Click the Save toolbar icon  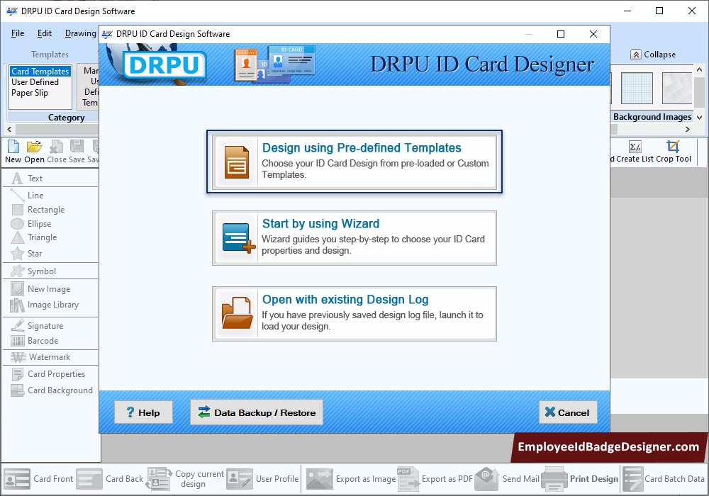pos(77,147)
